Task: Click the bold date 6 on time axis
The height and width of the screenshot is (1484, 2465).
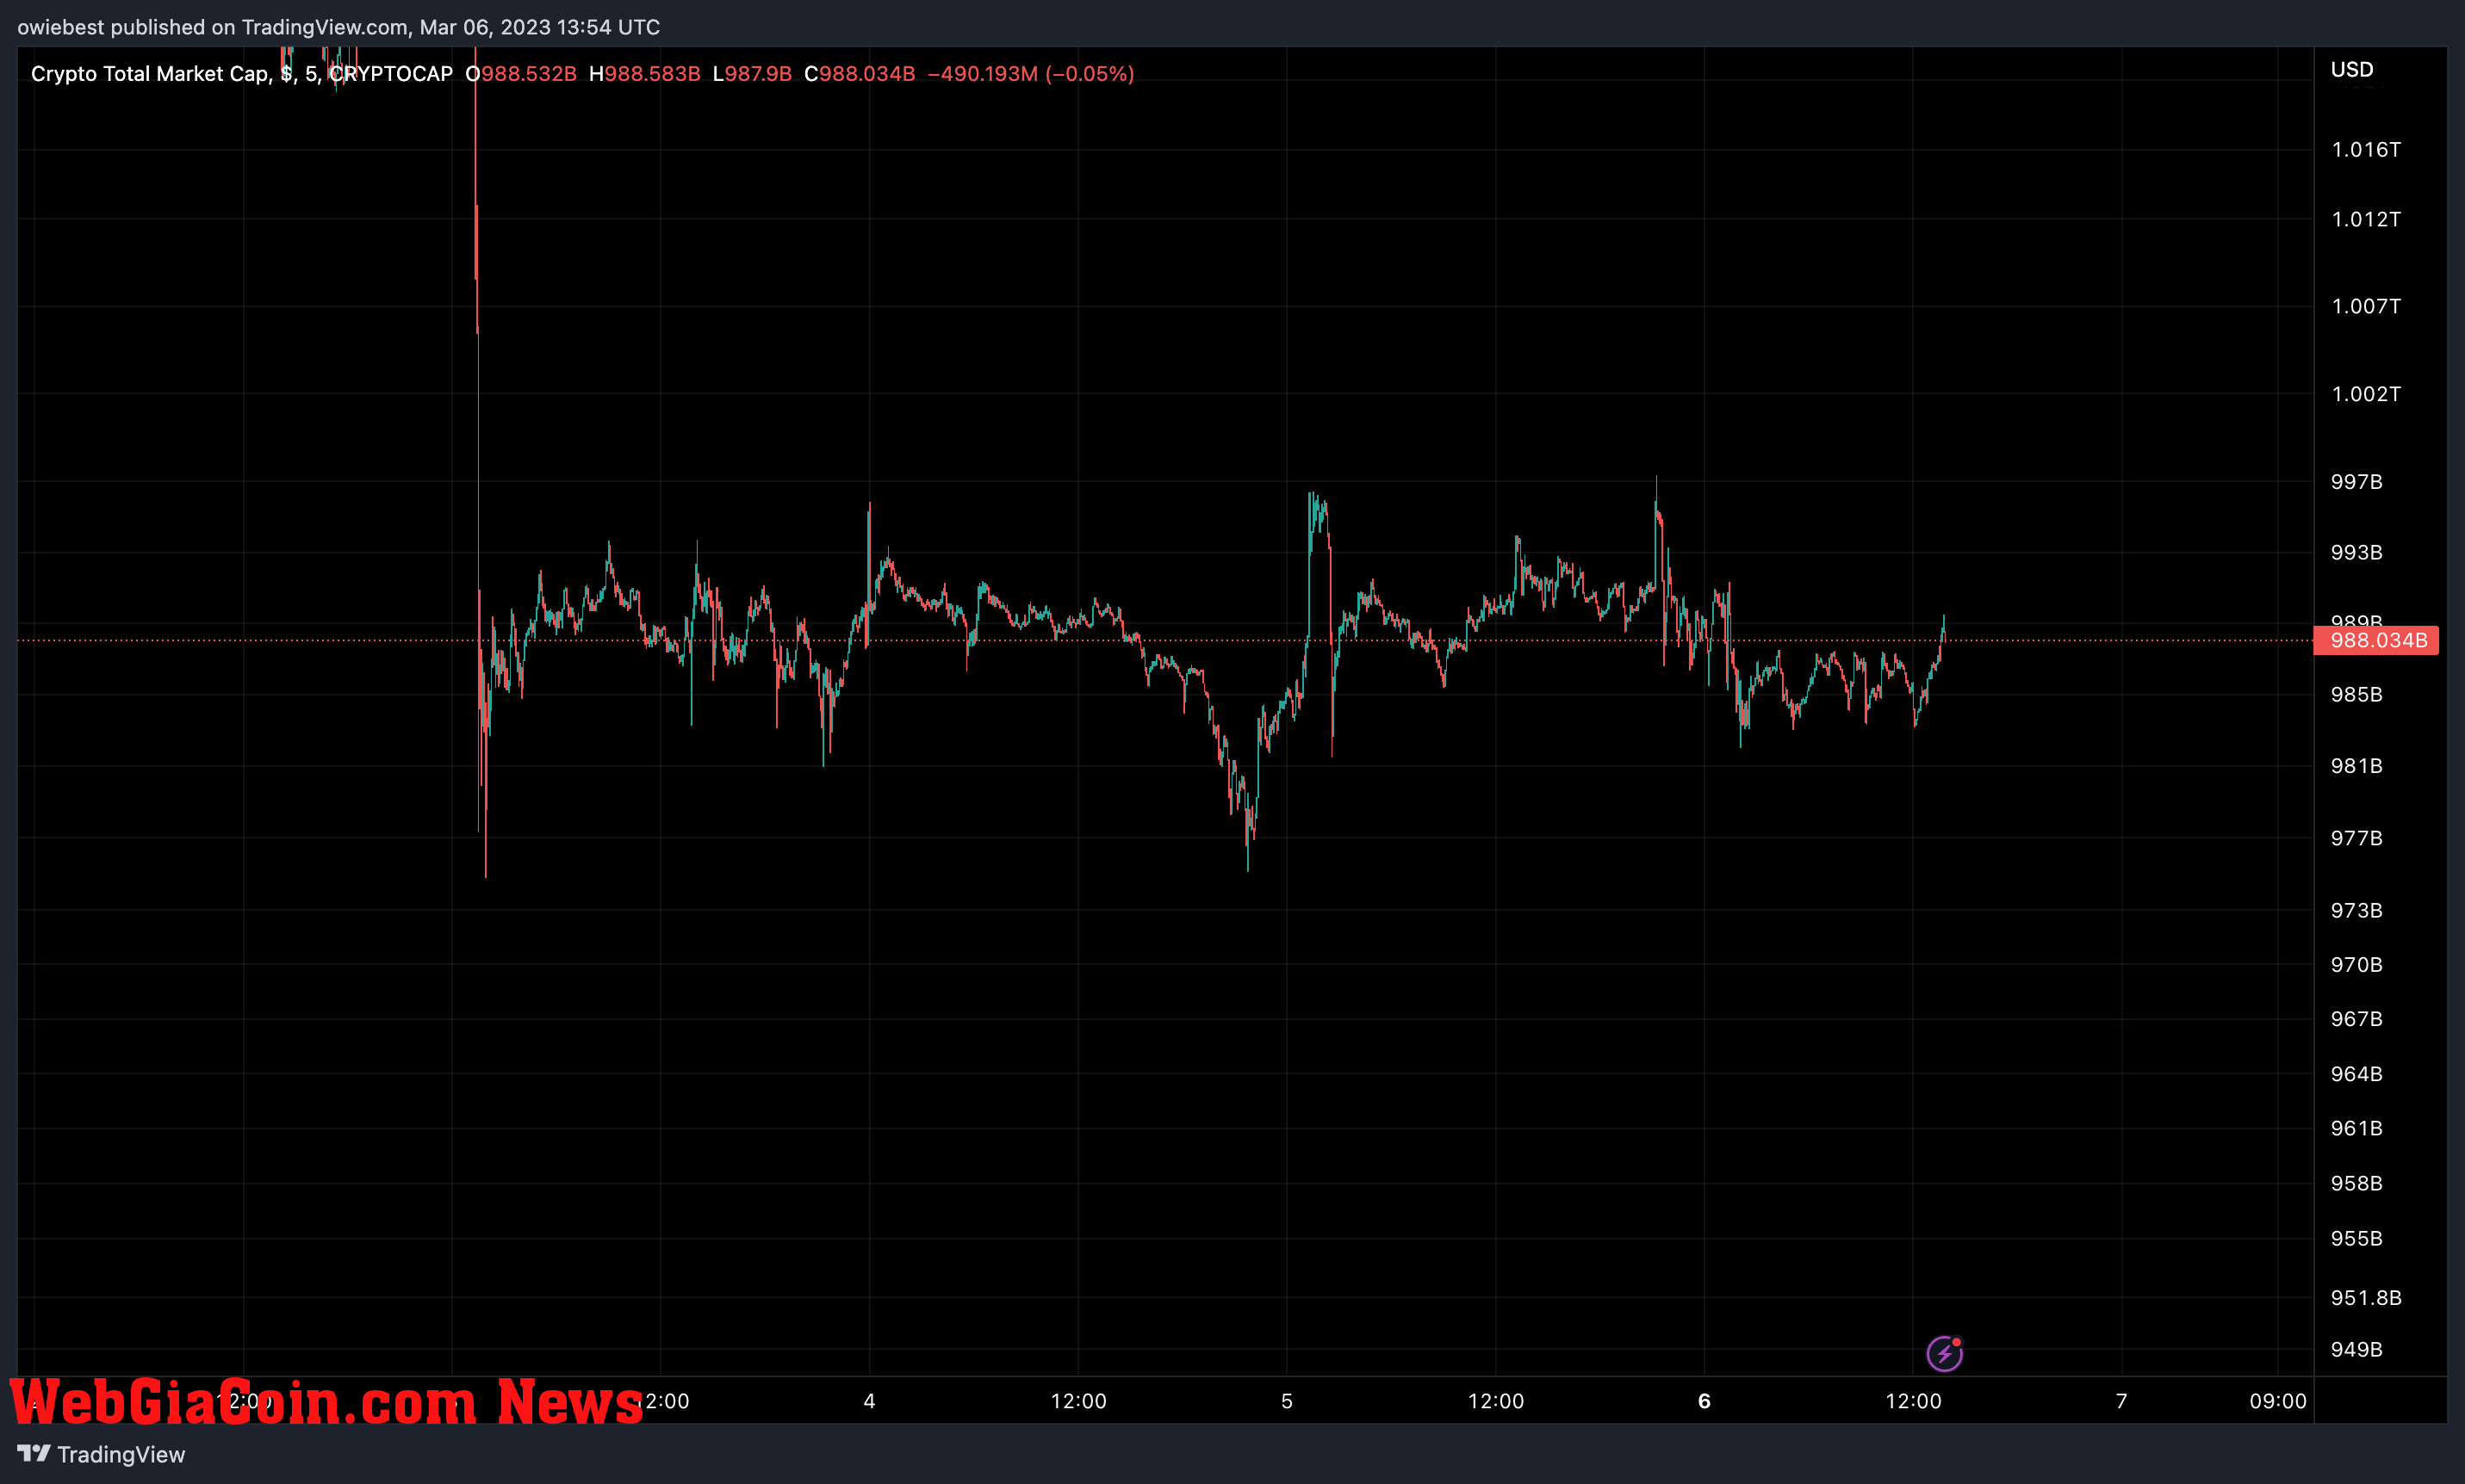Action: [1704, 1401]
